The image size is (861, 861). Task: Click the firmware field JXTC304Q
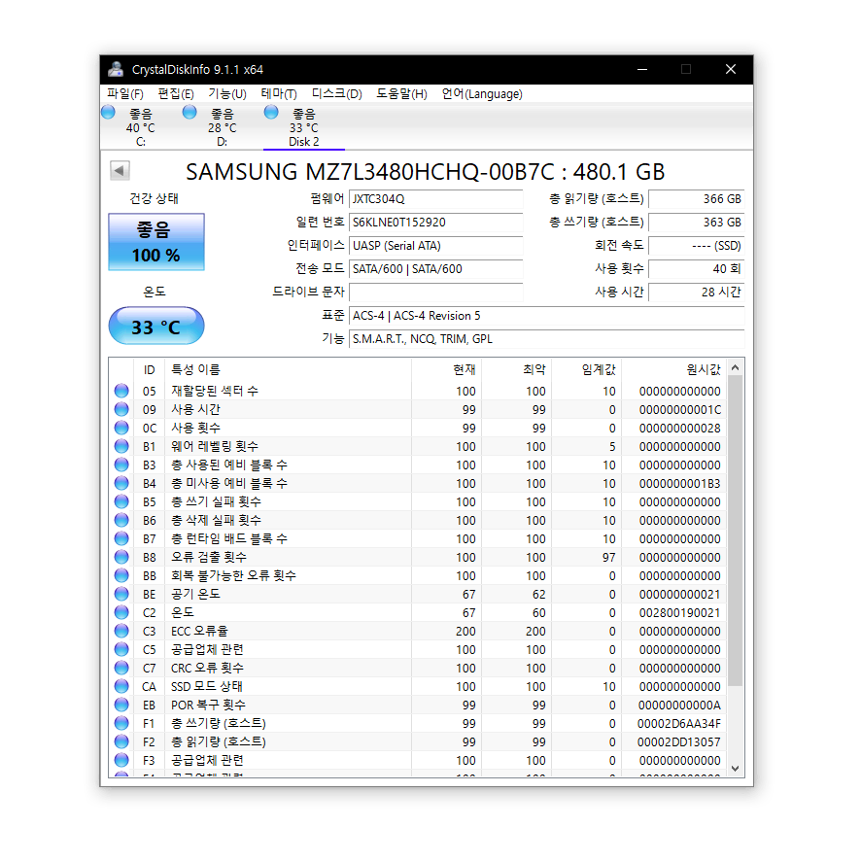click(436, 199)
